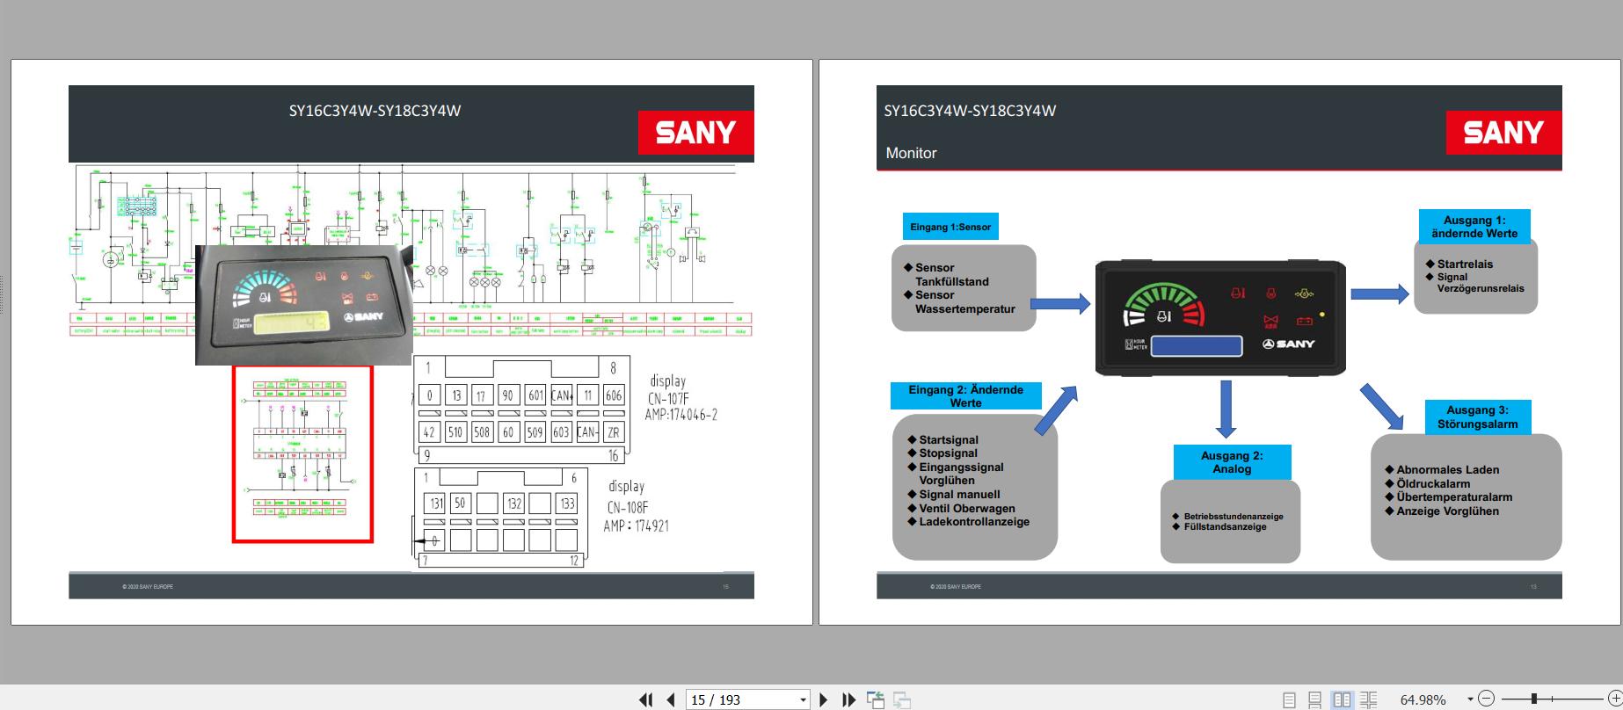Screen dimensions: 1623x710
Task: Zoom out with the minus button
Action: [1486, 699]
